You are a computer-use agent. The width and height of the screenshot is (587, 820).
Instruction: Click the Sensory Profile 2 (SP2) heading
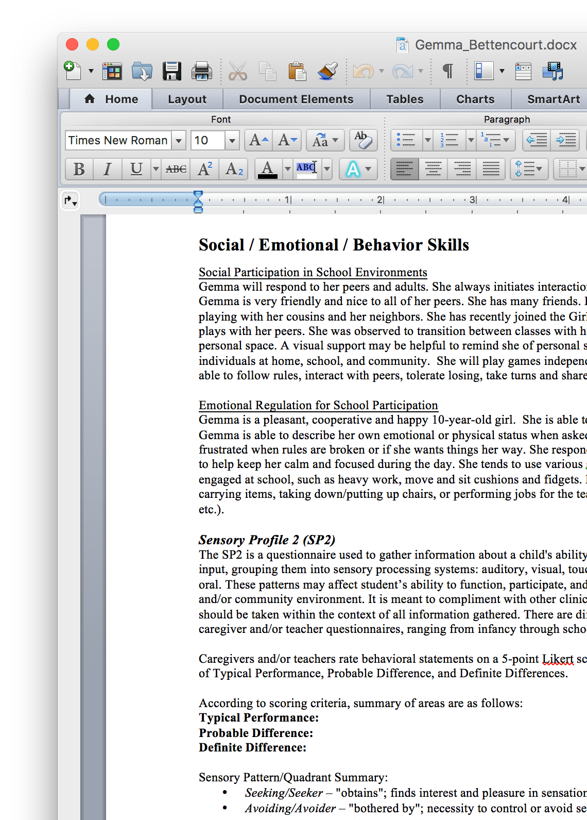click(x=267, y=540)
